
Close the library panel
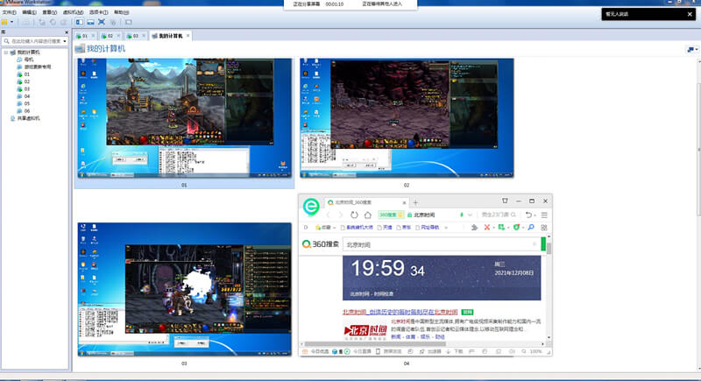[67, 32]
